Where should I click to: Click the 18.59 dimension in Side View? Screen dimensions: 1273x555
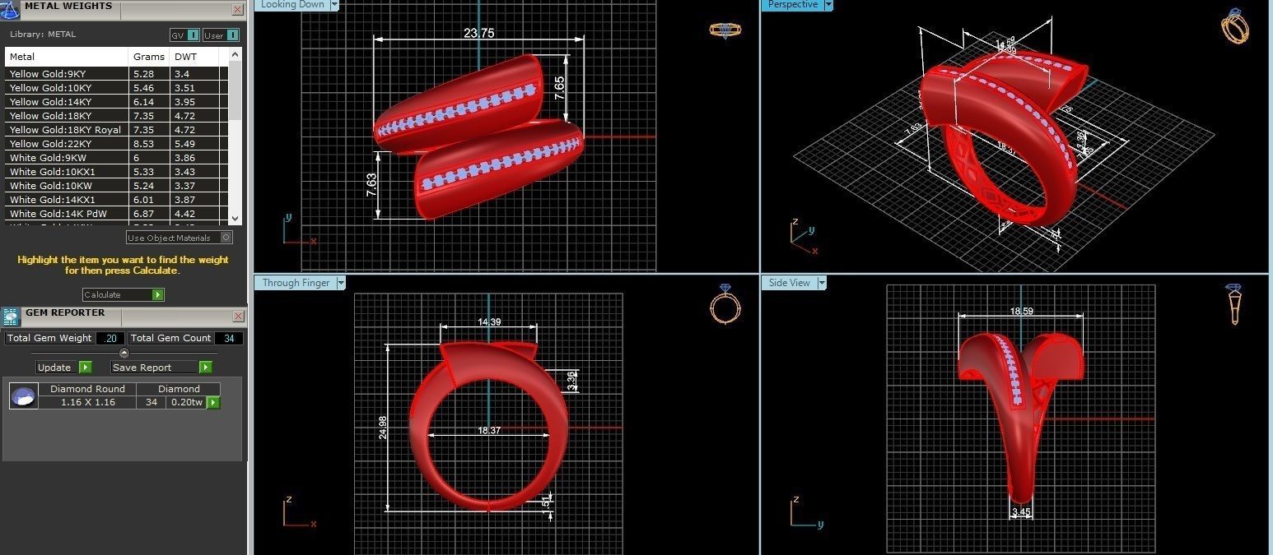click(x=1022, y=312)
